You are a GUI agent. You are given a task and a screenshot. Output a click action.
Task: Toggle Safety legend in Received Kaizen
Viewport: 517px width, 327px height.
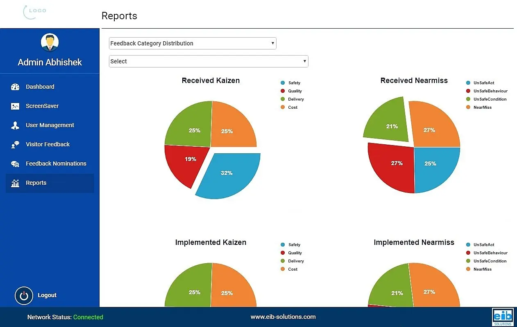[x=290, y=83]
